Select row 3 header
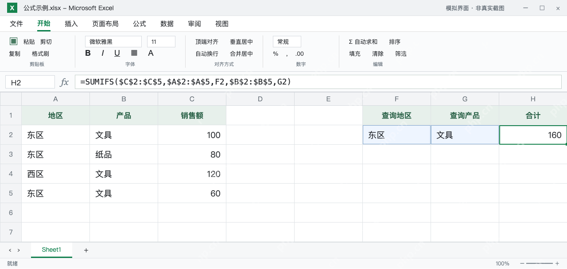Viewport: 567px width, 269px height. (11, 154)
